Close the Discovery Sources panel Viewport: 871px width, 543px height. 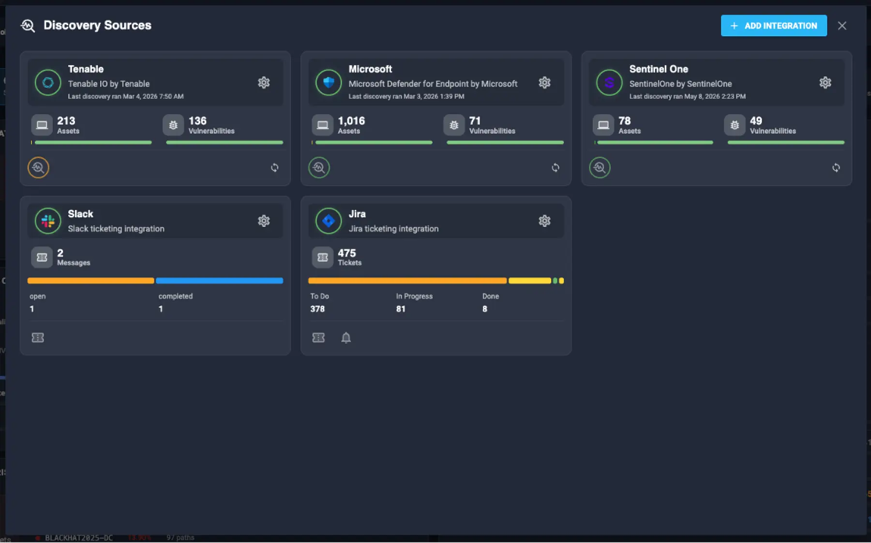pos(842,26)
